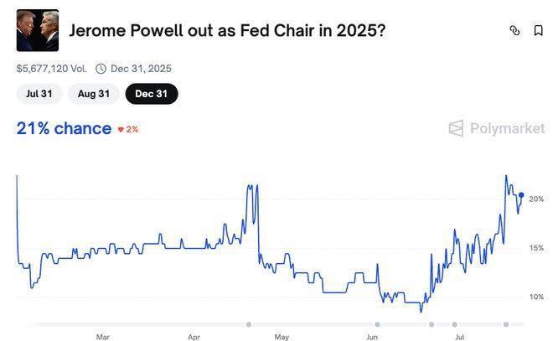This screenshot has height=341, width=553.
Task: Click the 21% chance heading
Action: coord(64,128)
